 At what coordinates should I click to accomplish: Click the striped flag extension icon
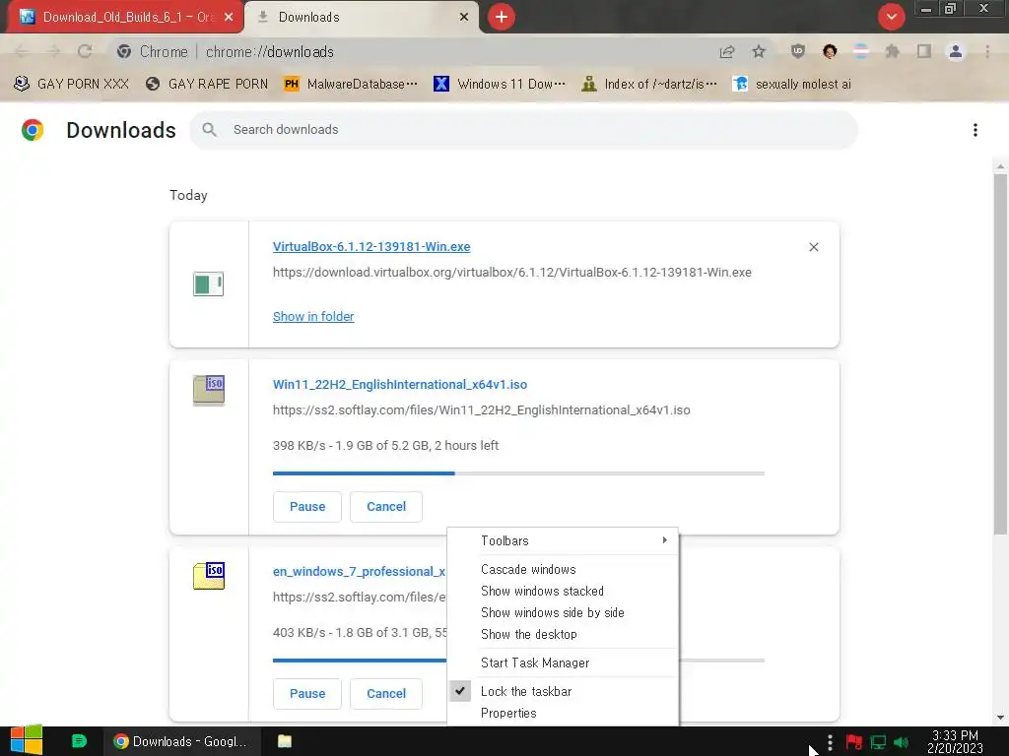(861, 51)
